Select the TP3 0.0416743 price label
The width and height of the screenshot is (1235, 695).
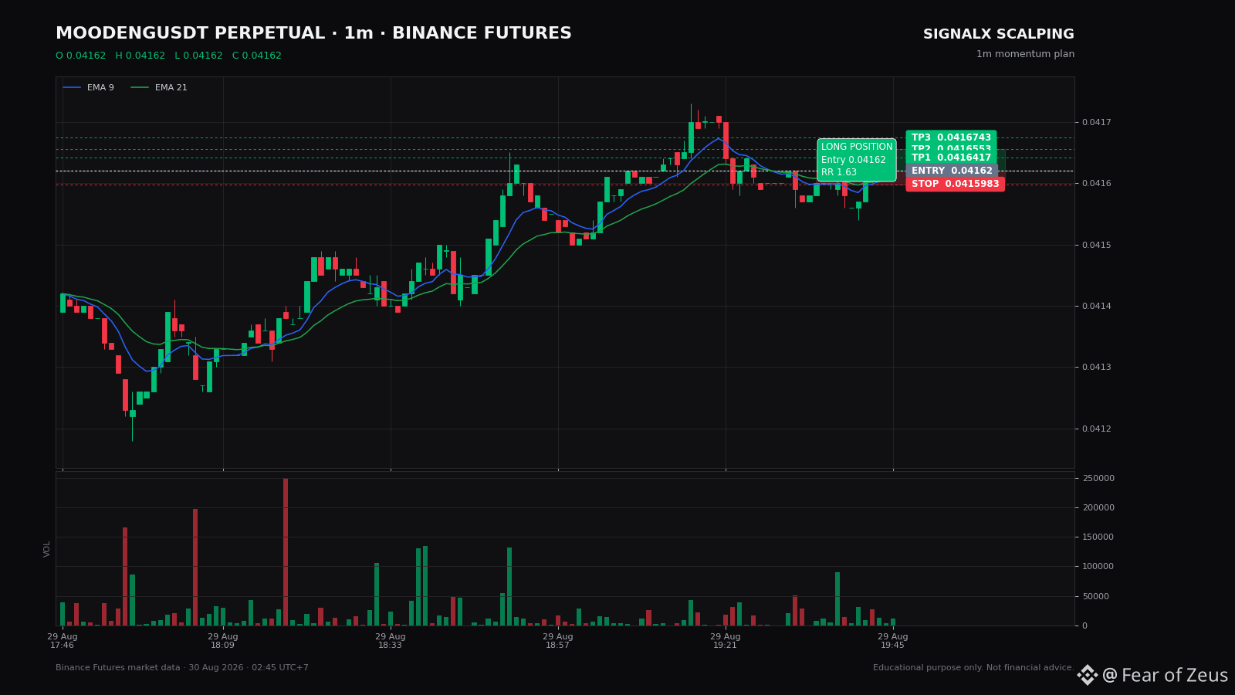[951, 137]
